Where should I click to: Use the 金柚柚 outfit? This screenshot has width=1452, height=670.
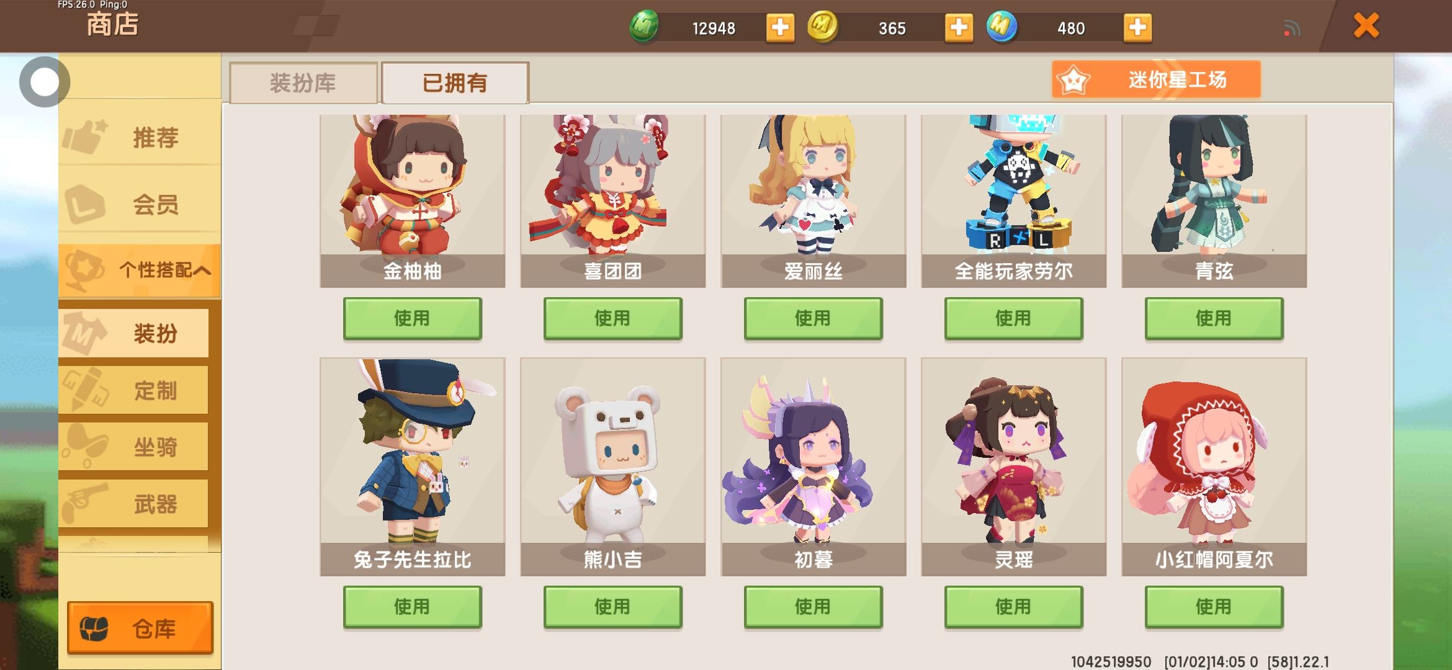pos(413,318)
